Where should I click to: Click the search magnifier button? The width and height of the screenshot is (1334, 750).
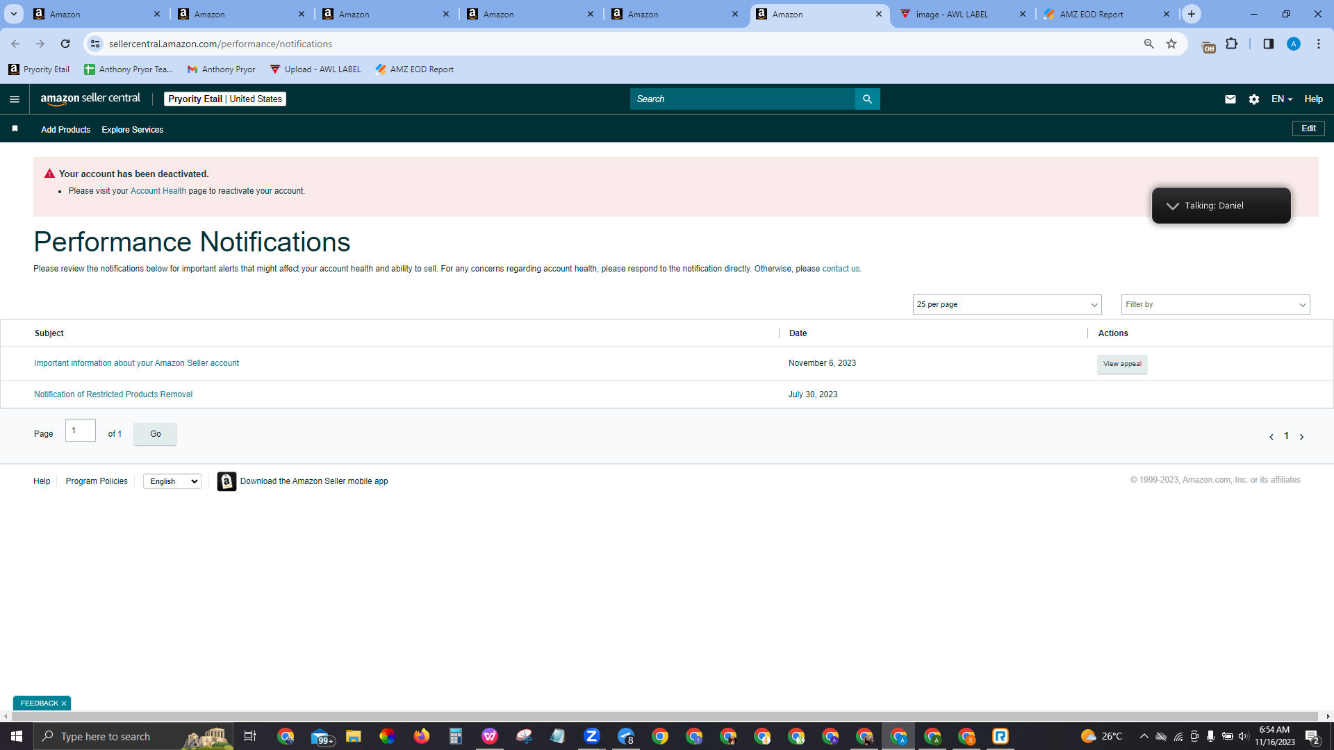point(867,99)
